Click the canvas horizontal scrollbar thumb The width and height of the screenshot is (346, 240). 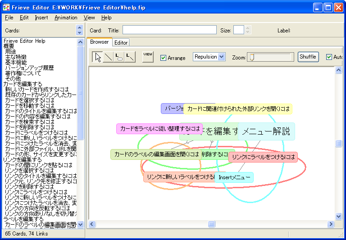(x=211, y=224)
